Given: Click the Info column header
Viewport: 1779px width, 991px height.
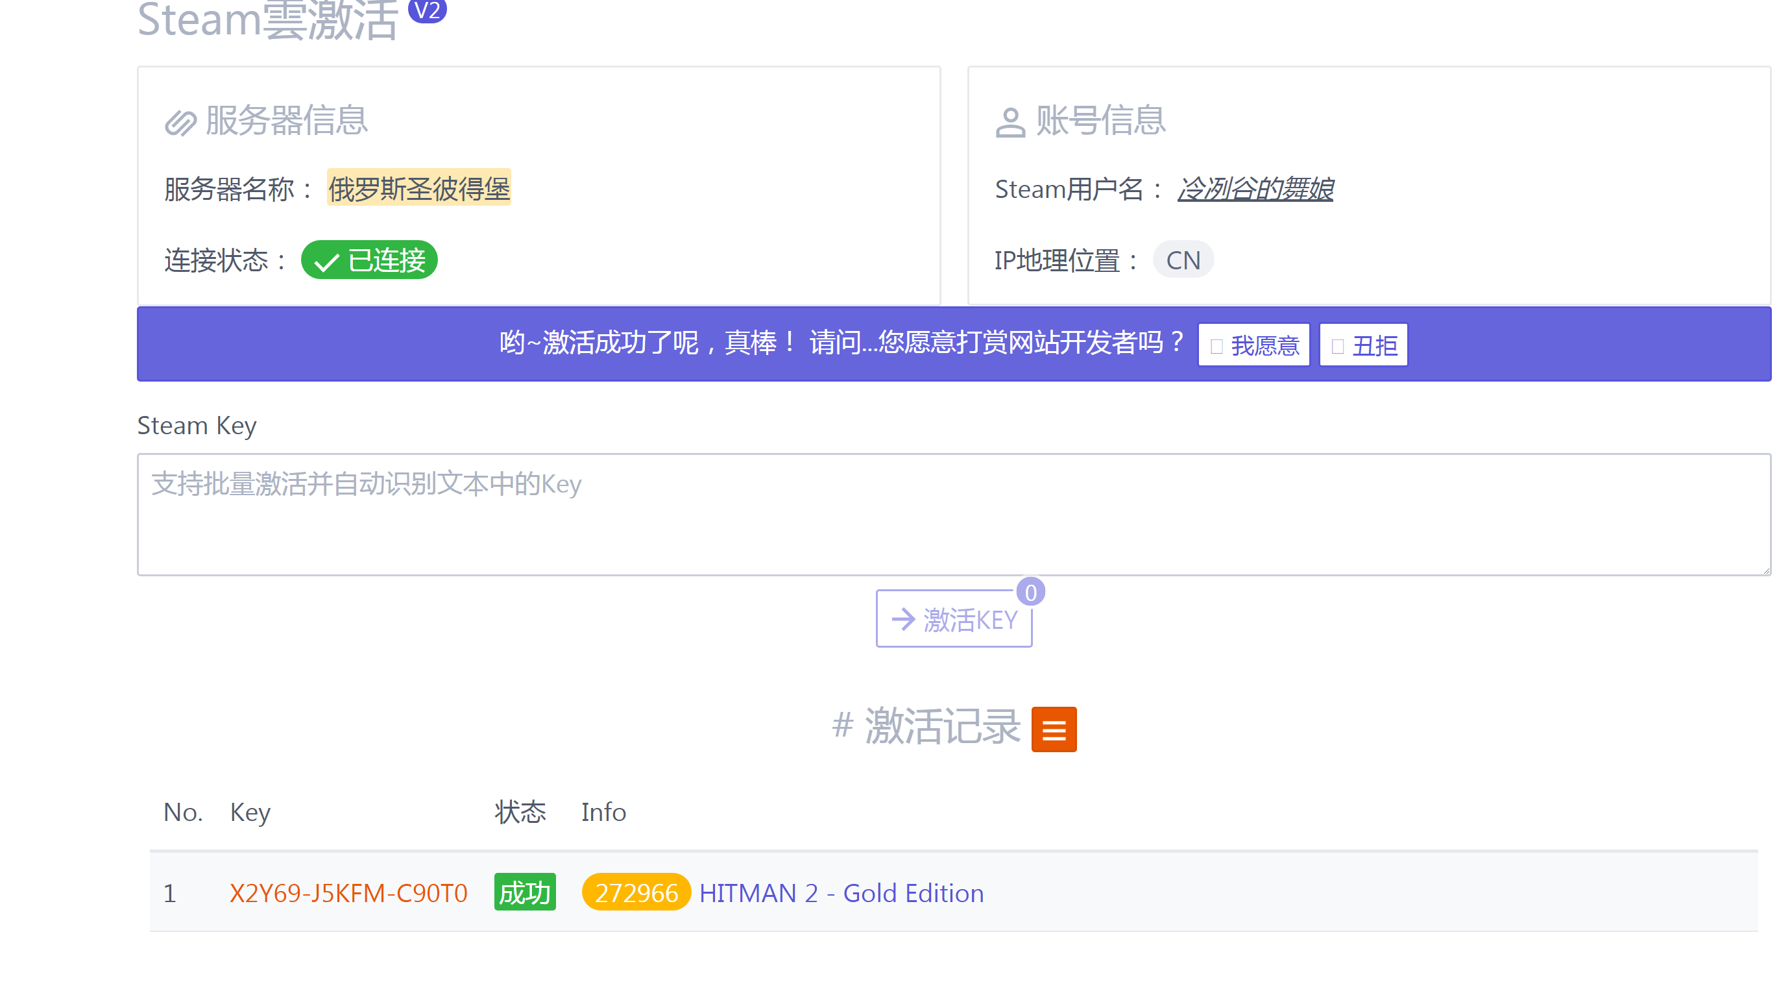Looking at the screenshot, I should coord(603,812).
